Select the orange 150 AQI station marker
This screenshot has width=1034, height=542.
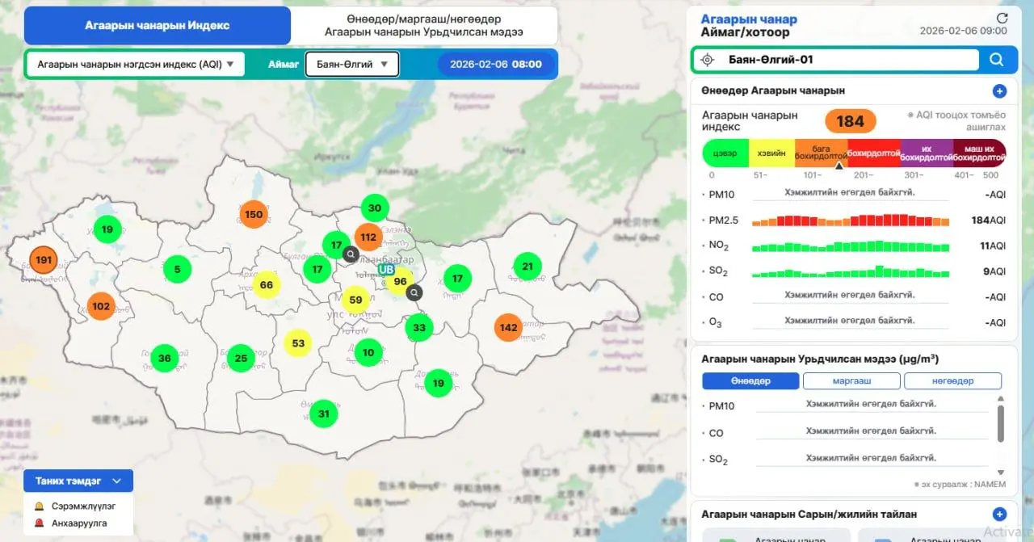(x=254, y=214)
